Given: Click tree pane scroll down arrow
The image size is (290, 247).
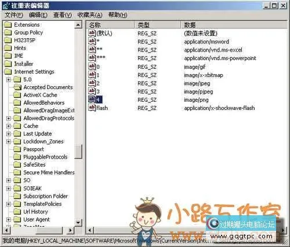Looking at the screenshot, I should coord(78,223).
